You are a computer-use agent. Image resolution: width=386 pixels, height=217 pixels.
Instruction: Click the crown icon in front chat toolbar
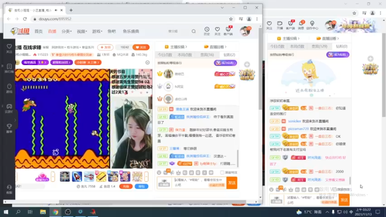179,173
